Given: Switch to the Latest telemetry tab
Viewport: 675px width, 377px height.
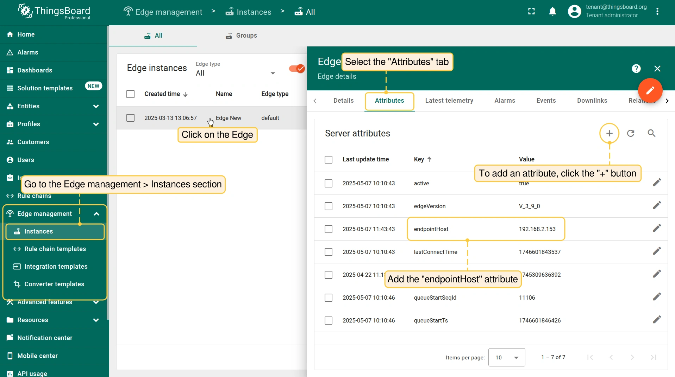Looking at the screenshot, I should [x=449, y=101].
